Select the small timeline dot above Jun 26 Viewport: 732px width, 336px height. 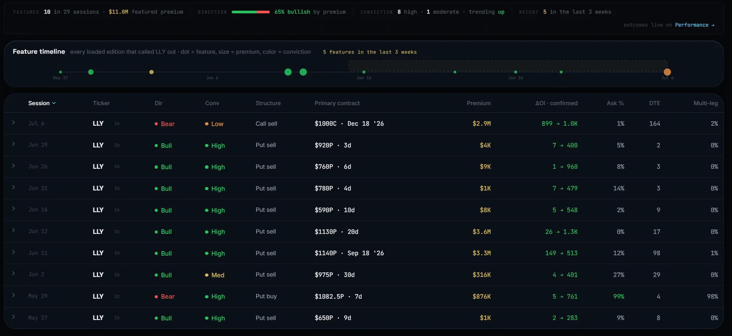click(516, 72)
